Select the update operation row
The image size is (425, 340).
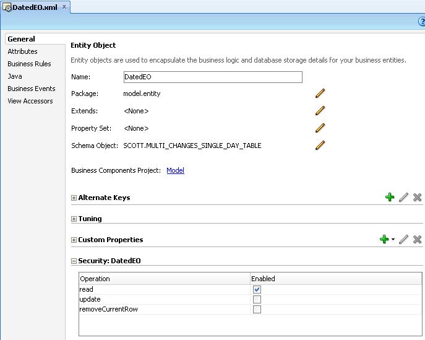pos(251,299)
